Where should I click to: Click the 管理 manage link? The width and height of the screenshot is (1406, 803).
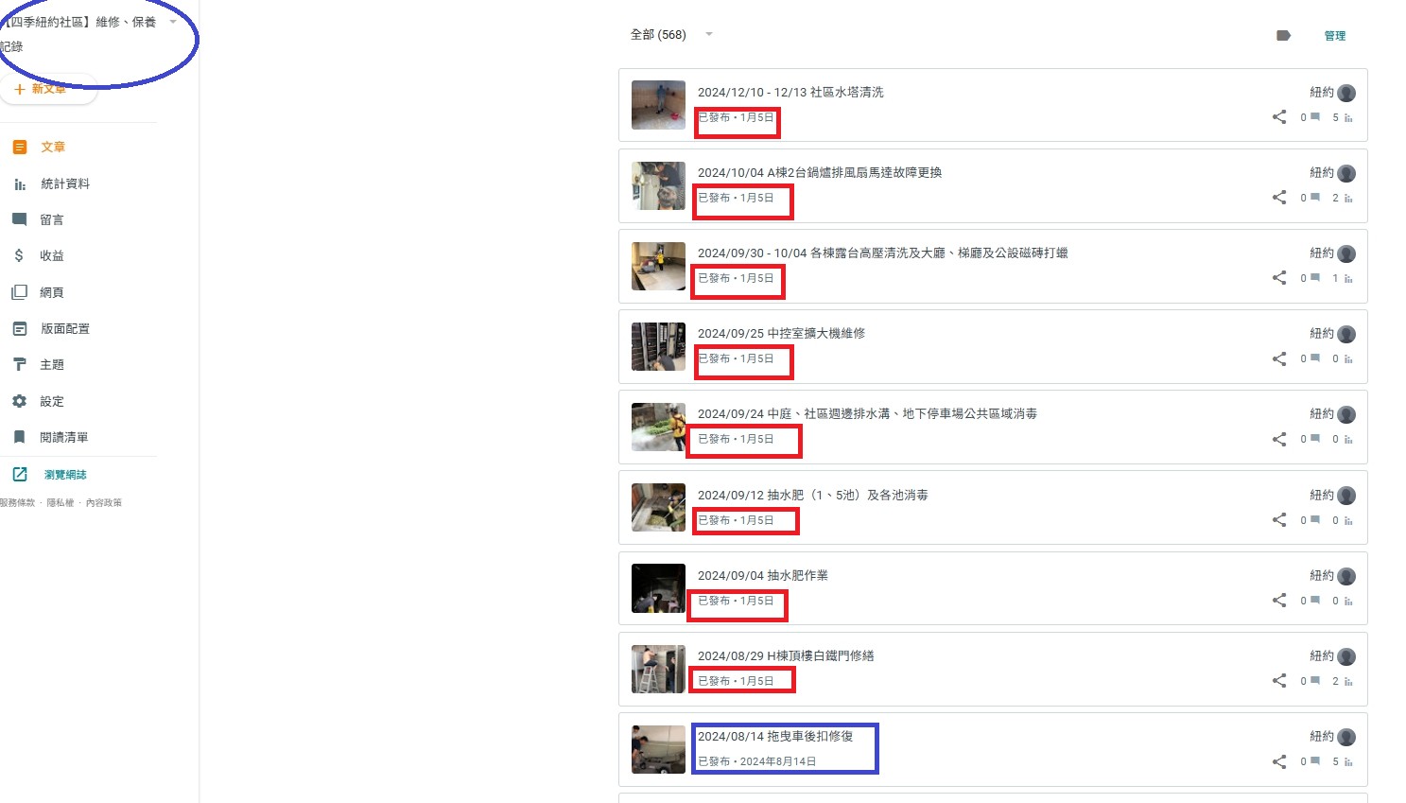point(1335,36)
